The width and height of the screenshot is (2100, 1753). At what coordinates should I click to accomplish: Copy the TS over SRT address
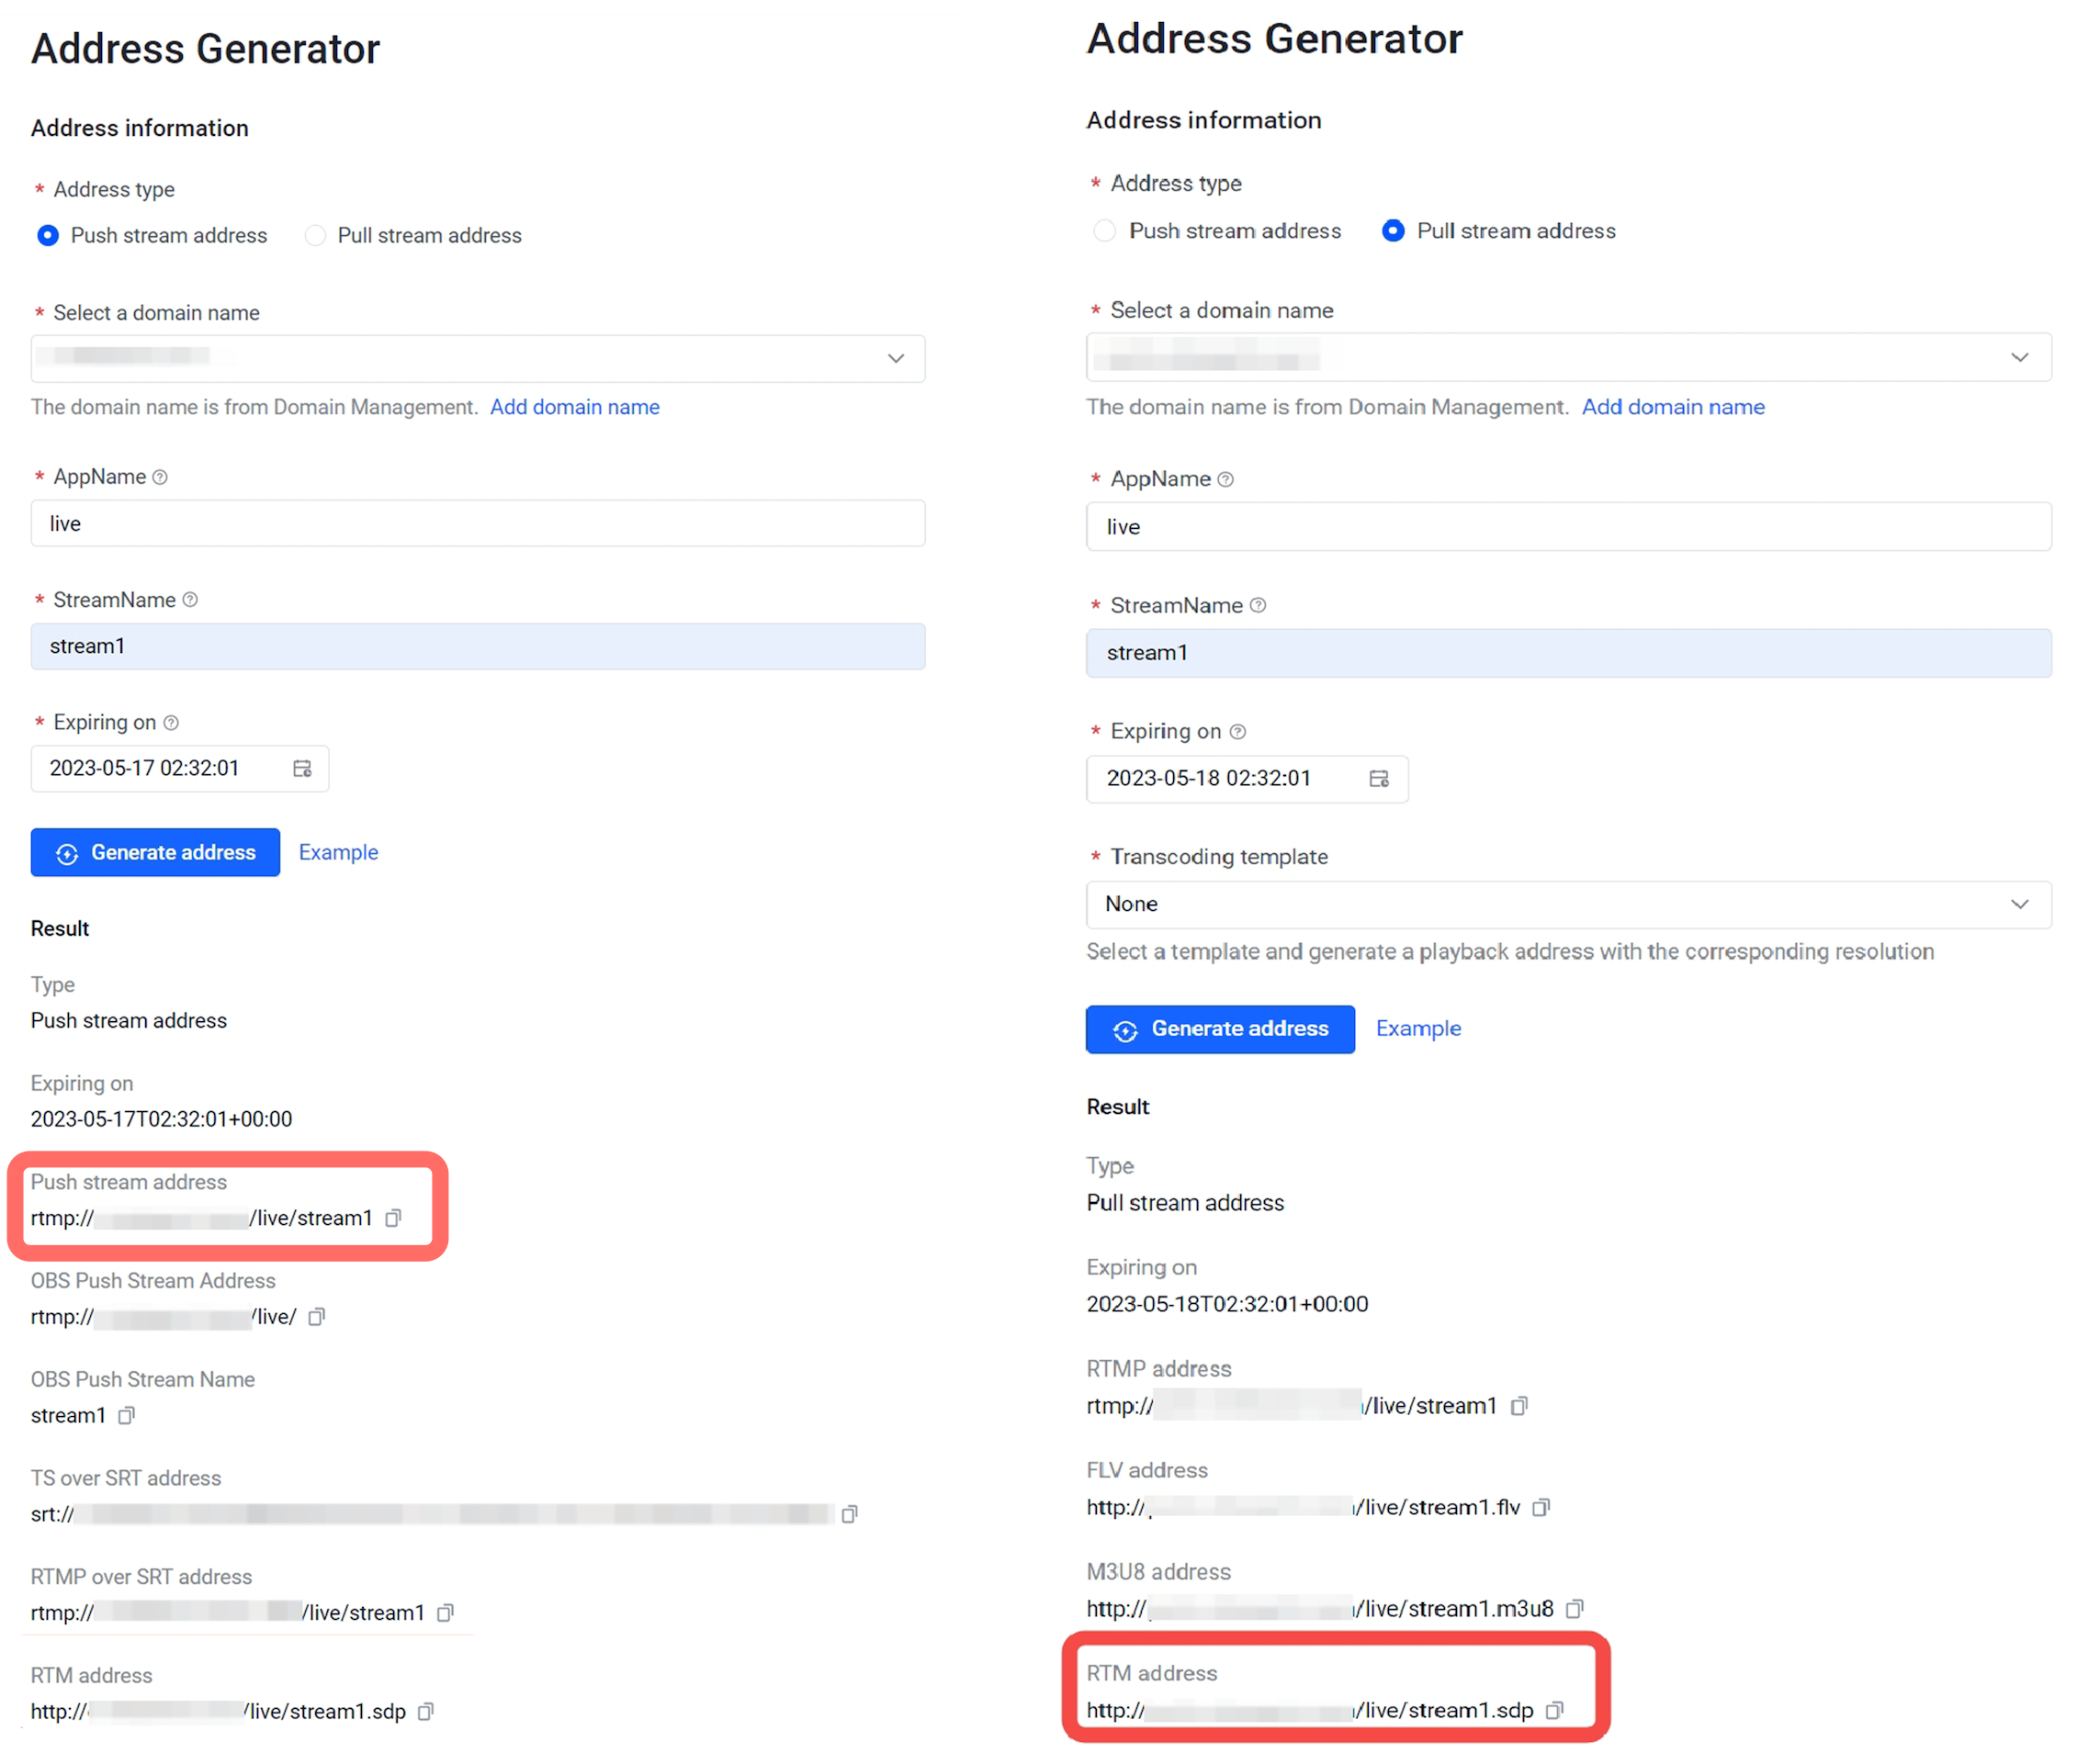[x=849, y=1514]
